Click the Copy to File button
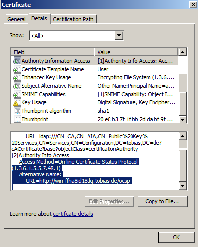This screenshot has width=198, height=247. click(162, 201)
